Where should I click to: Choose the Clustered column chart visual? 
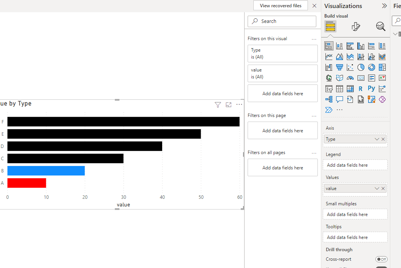(361, 46)
